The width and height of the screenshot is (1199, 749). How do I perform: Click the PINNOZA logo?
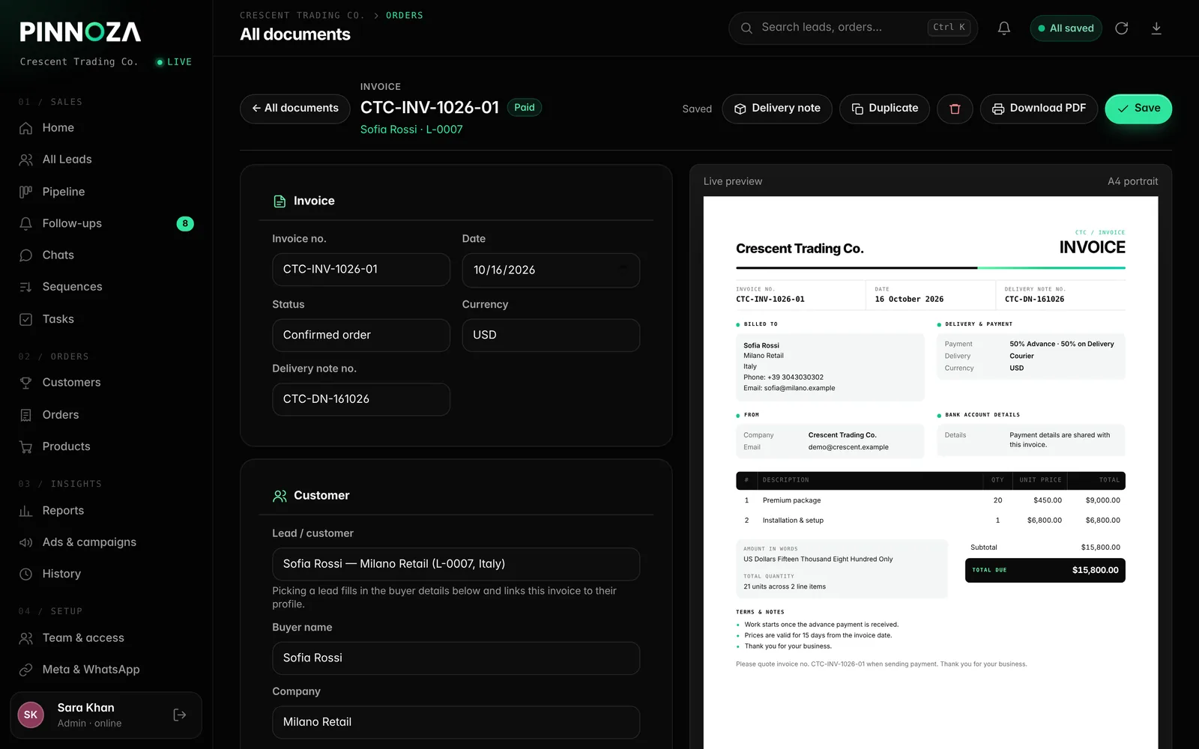(80, 31)
